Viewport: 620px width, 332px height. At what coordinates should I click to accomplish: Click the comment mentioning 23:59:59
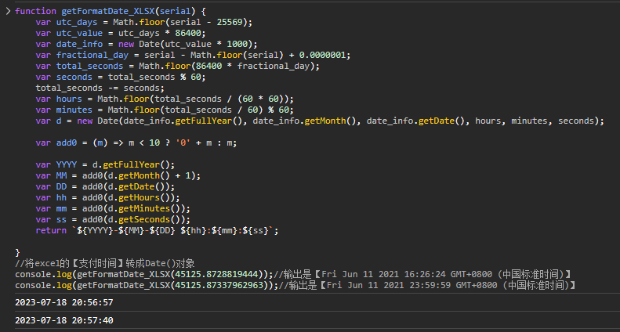pos(427,285)
